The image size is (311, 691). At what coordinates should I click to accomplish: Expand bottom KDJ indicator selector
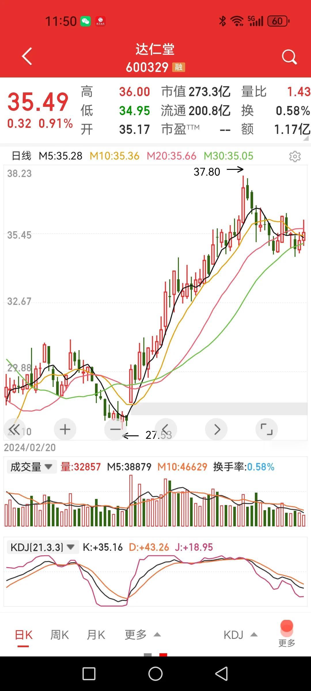pyautogui.click(x=240, y=635)
